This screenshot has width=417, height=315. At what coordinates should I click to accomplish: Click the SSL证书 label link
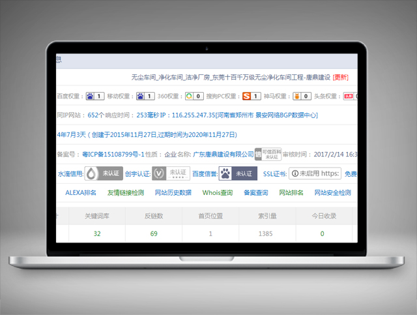tap(275, 174)
